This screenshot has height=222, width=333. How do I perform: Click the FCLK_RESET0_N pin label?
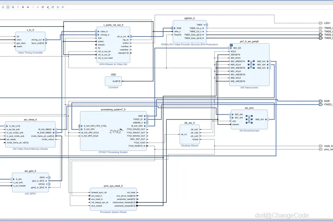tap(137, 146)
